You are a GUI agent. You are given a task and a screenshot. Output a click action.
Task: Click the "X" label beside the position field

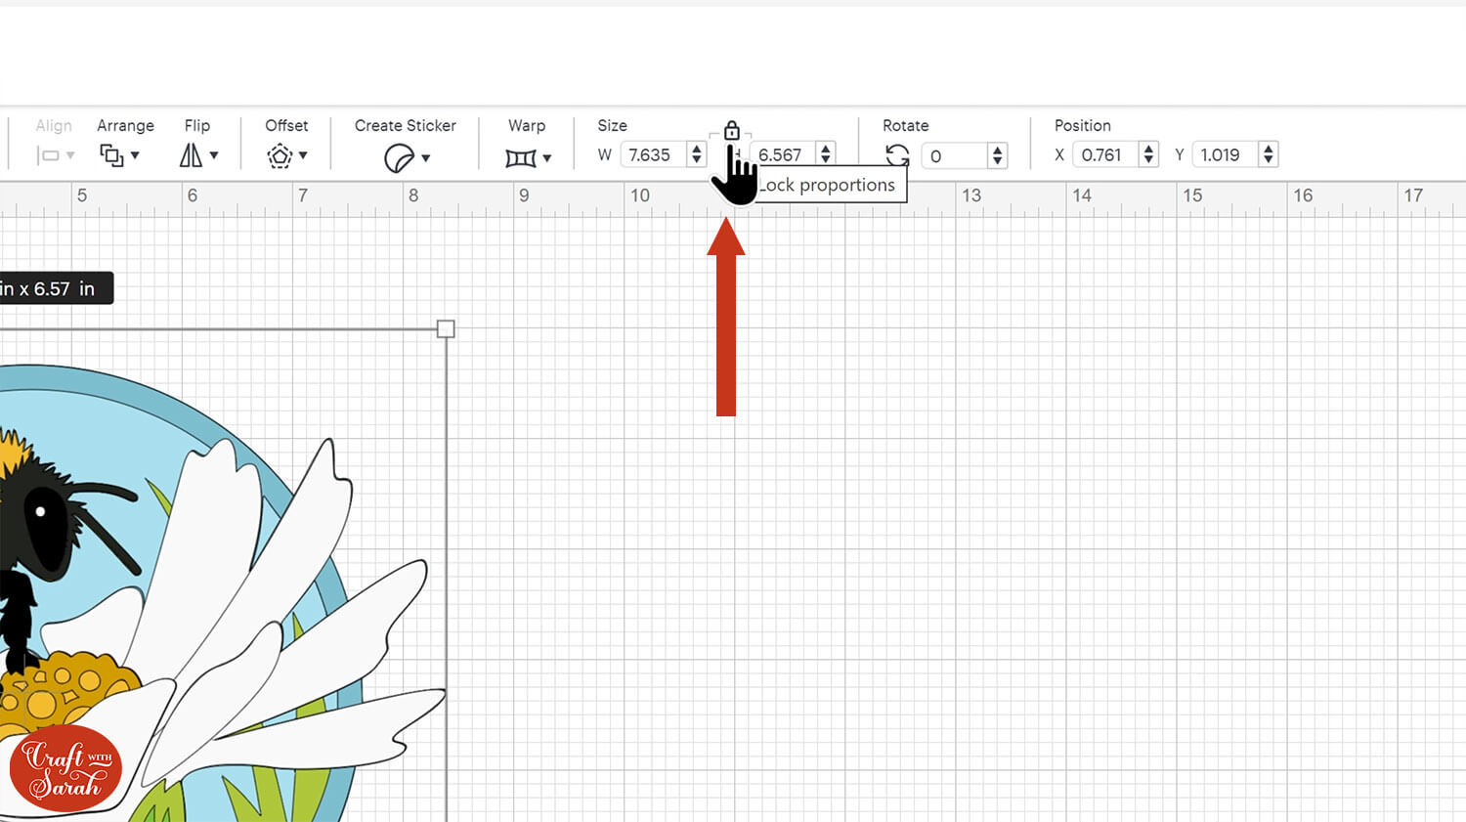[1059, 154]
